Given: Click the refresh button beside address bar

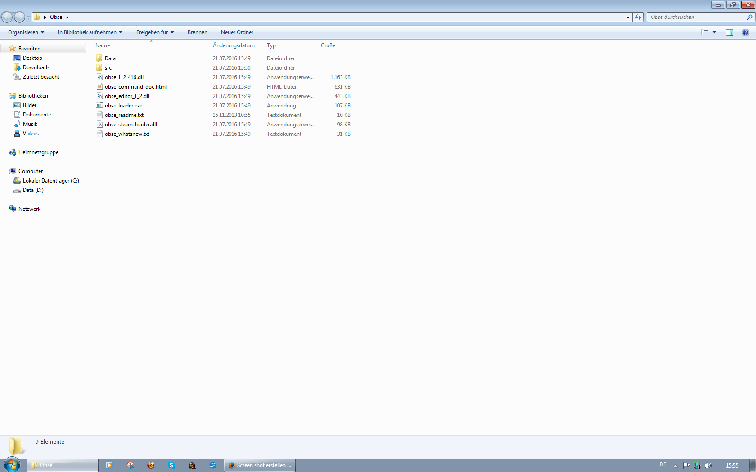Looking at the screenshot, I should pos(638,17).
